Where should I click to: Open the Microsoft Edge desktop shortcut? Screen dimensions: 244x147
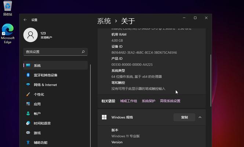(7, 33)
